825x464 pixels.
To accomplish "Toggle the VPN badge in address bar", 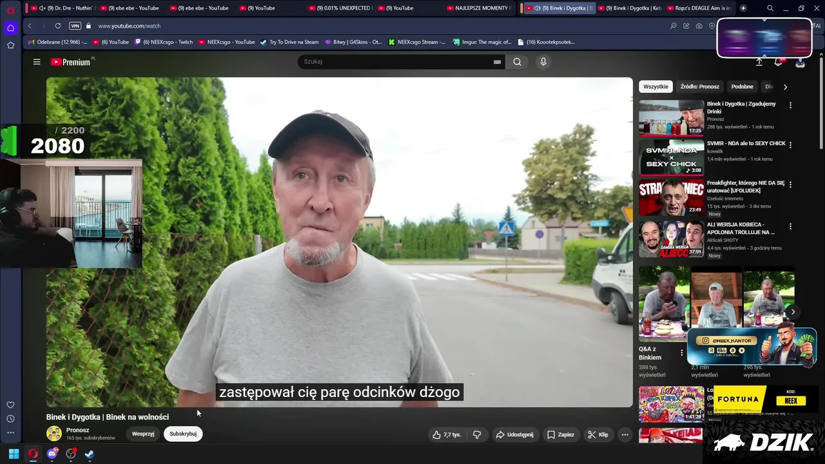I will pos(75,26).
